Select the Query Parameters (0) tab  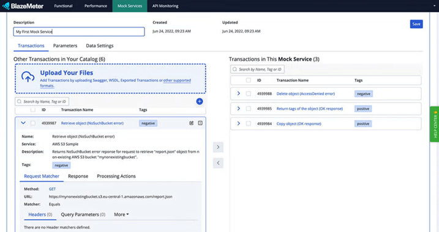pyautogui.click(x=83, y=214)
